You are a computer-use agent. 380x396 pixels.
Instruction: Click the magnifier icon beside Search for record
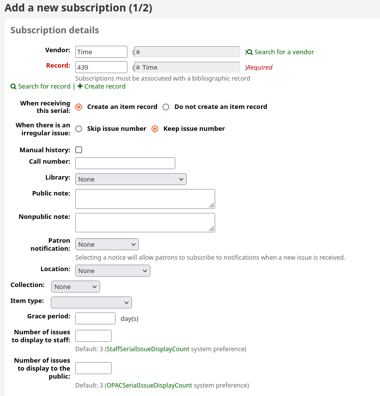pyautogui.click(x=13, y=87)
